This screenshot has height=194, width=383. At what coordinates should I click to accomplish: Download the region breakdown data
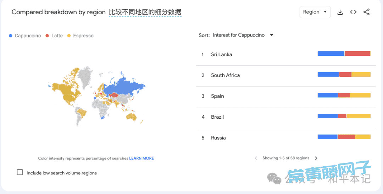tap(340, 12)
